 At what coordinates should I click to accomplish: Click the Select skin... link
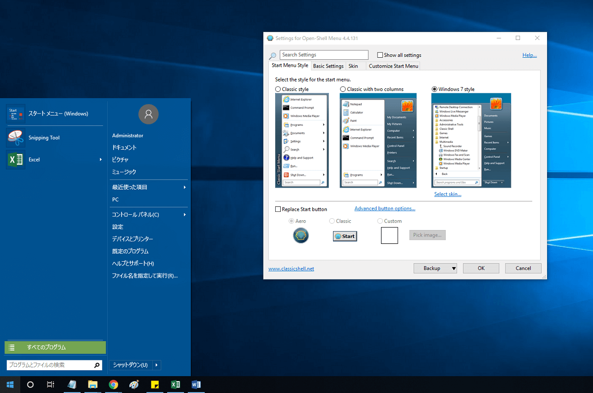[x=448, y=195]
